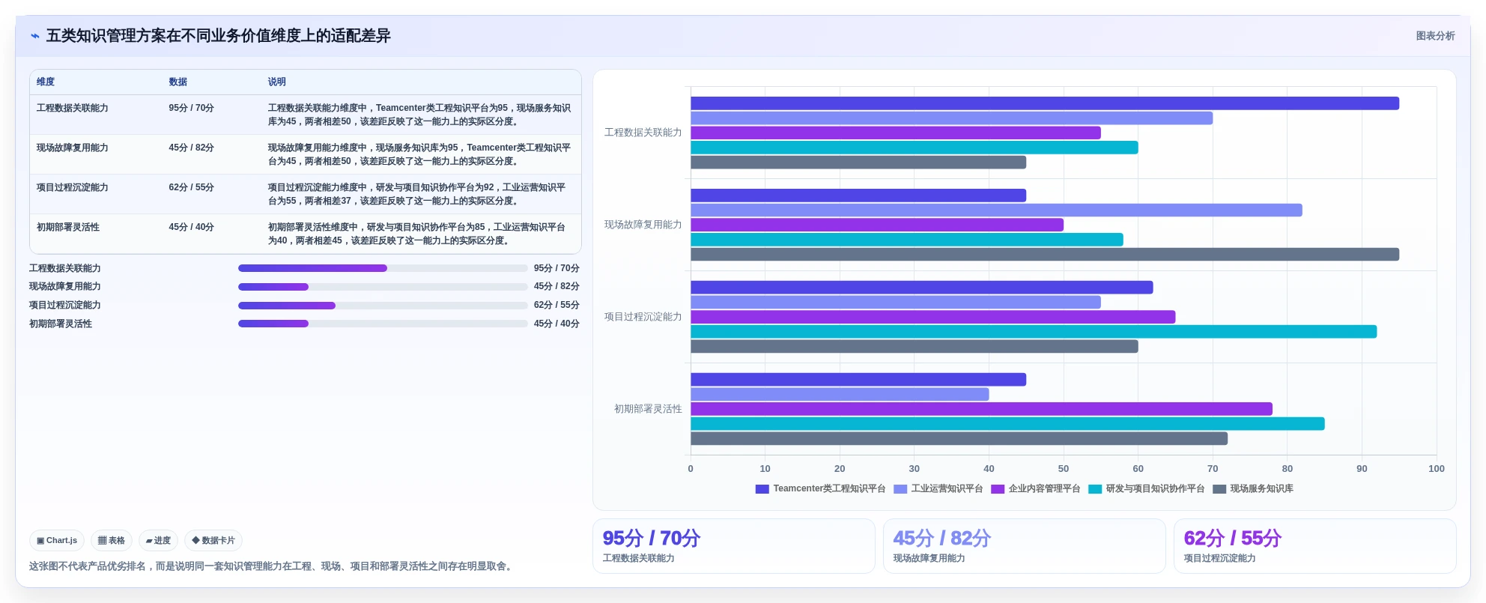Open the 45分 / 82分 data card
The width and height of the screenshot is (1486, 603).
[1025, 546]
